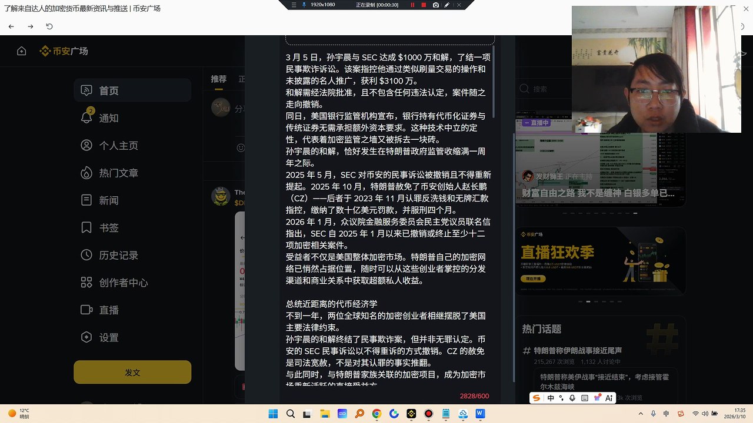The image size is (753, 423).
Task: Click the recorder pin icon
Action: 304,5
